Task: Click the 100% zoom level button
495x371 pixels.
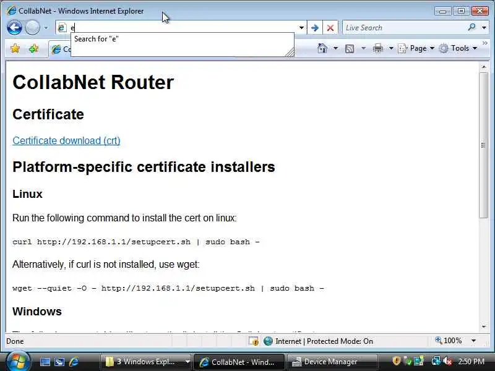Action: (x=448, y=341)
